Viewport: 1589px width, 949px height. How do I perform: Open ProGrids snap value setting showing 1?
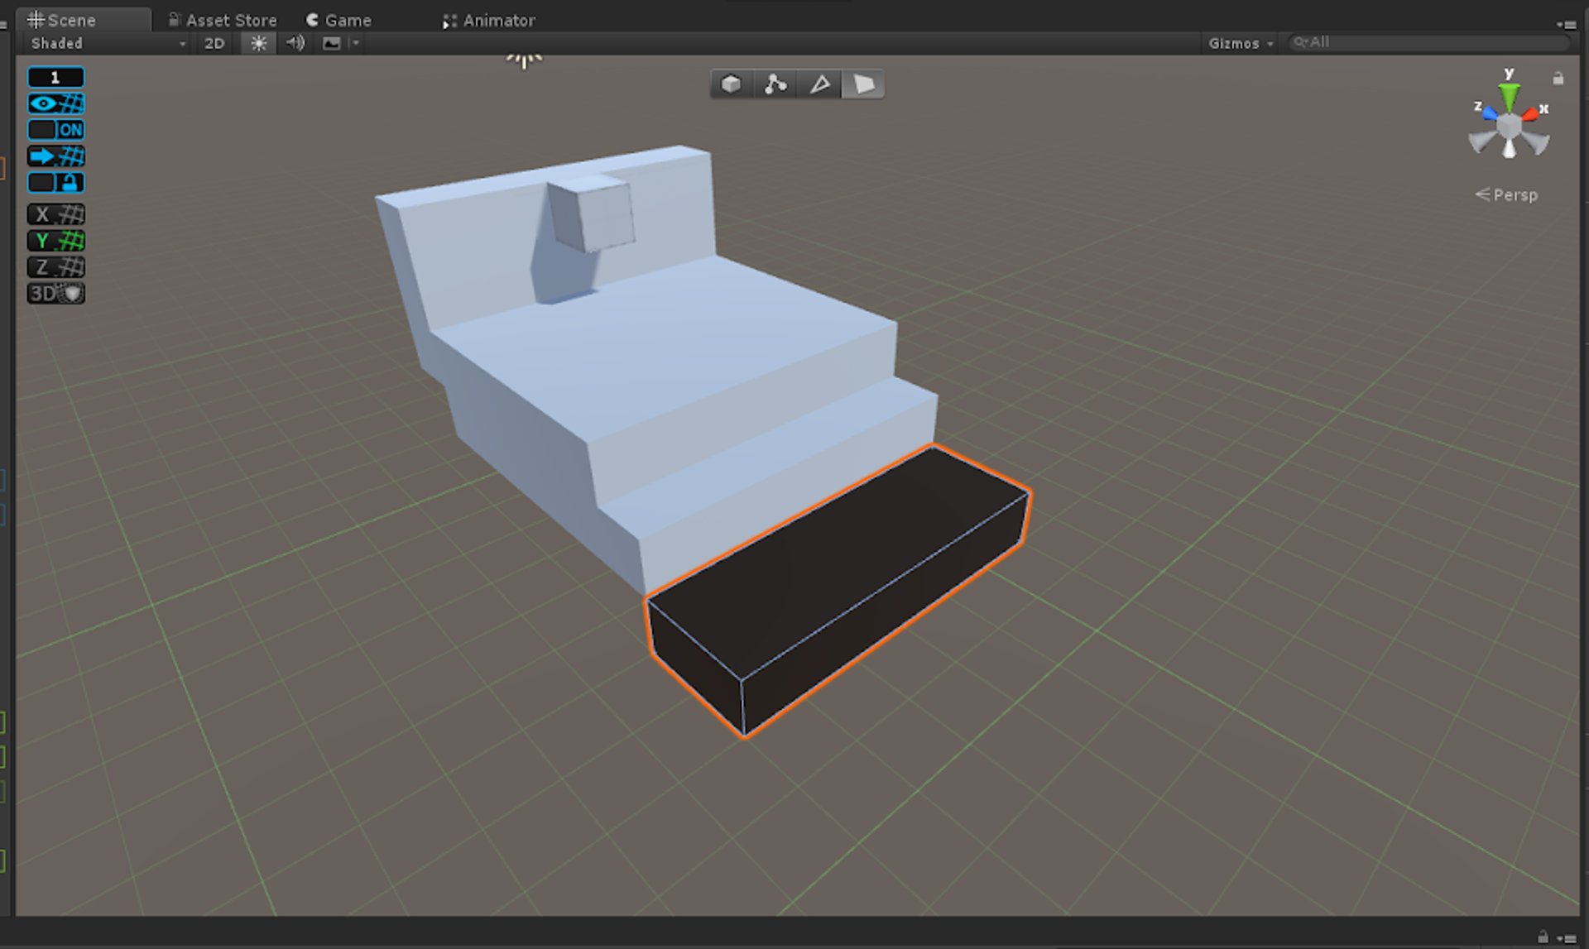click(56, 77)
